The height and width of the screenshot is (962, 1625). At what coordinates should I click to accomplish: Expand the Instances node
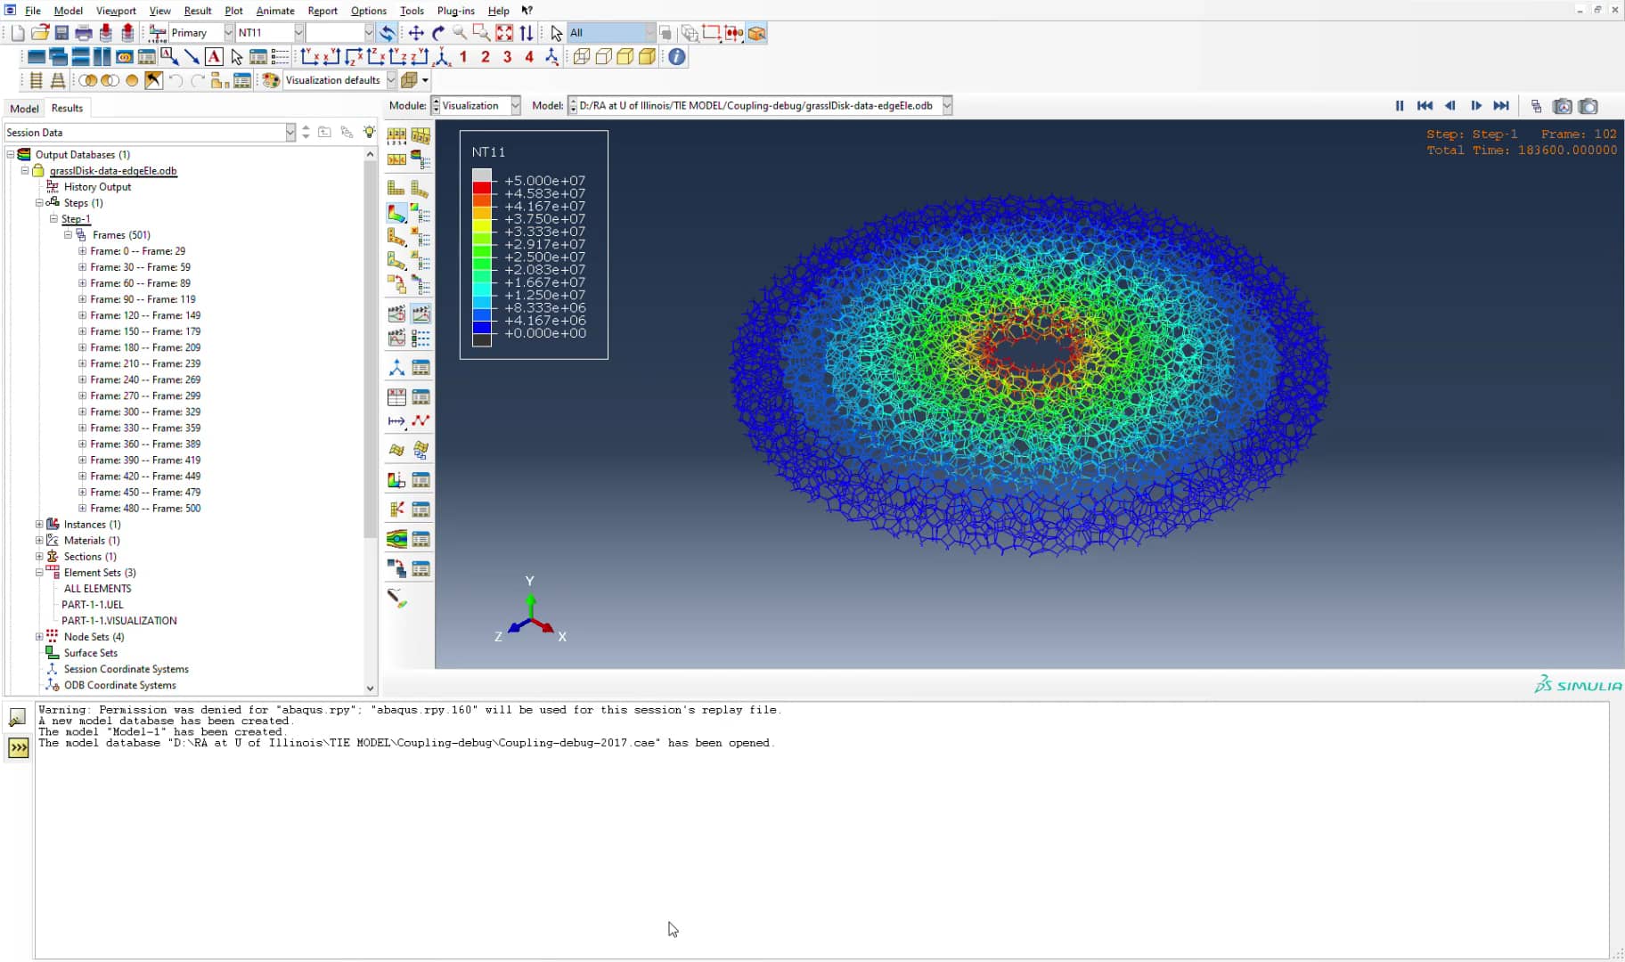(40, 524)
